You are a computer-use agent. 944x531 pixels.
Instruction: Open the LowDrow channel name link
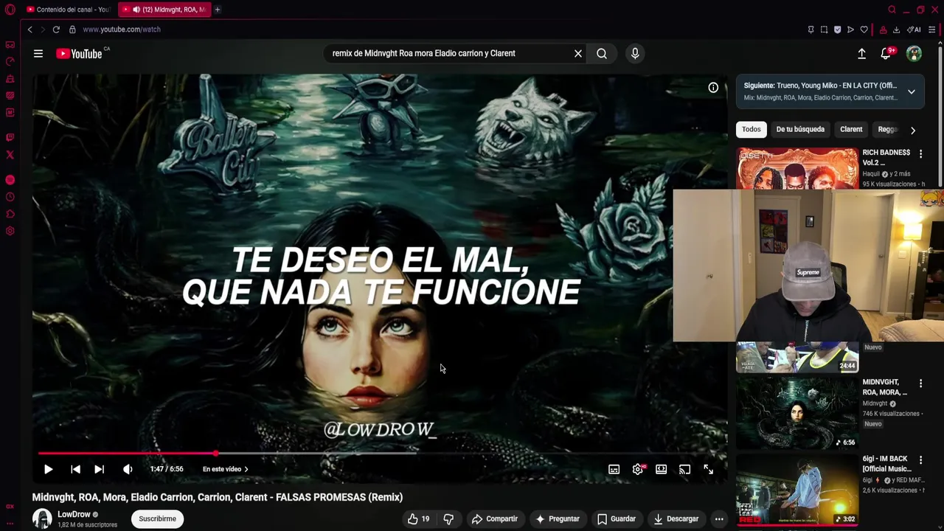[74, 514]
